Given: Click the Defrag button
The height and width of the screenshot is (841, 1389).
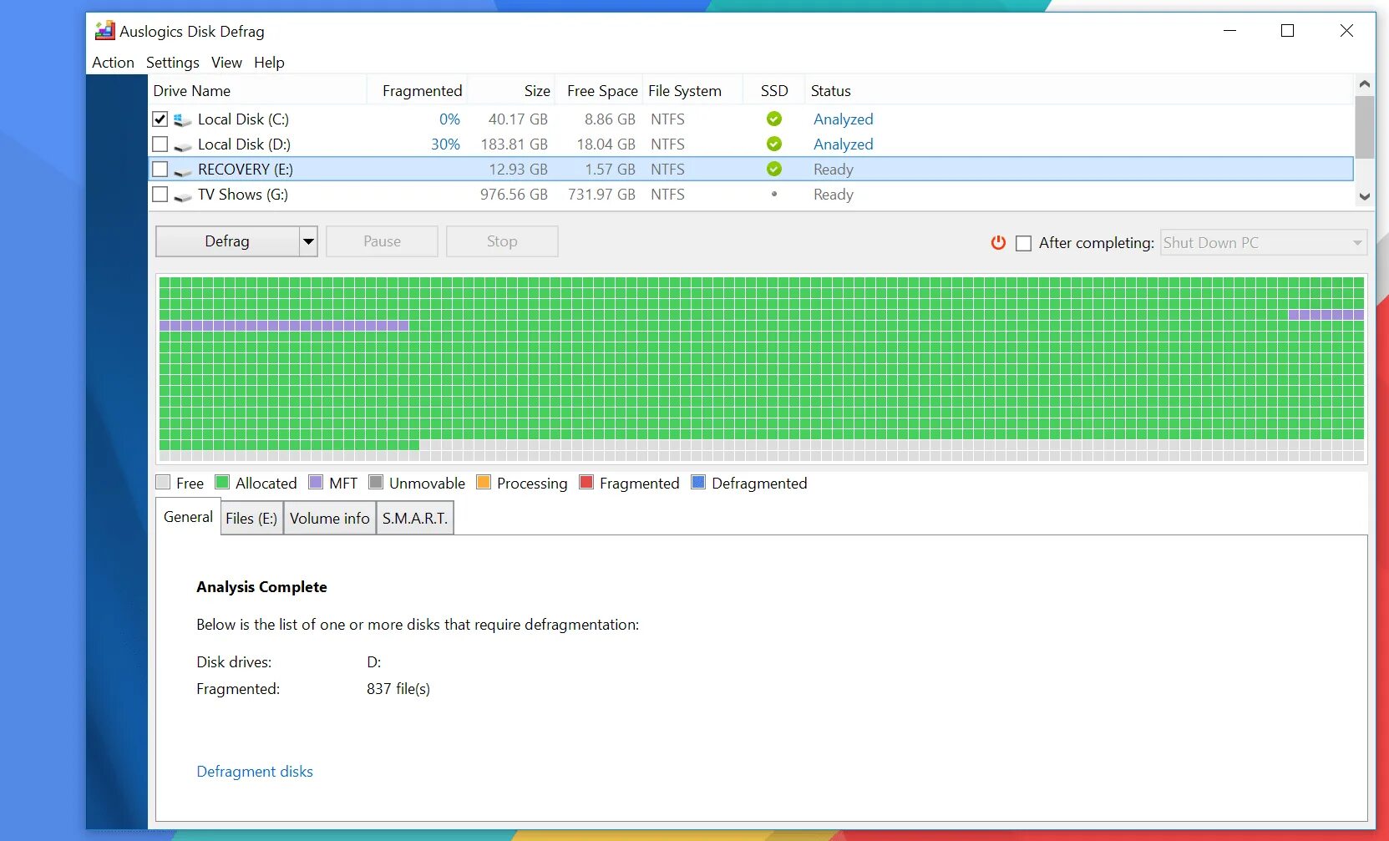Looking at the screenshot, I should click(x=227, y=241).
